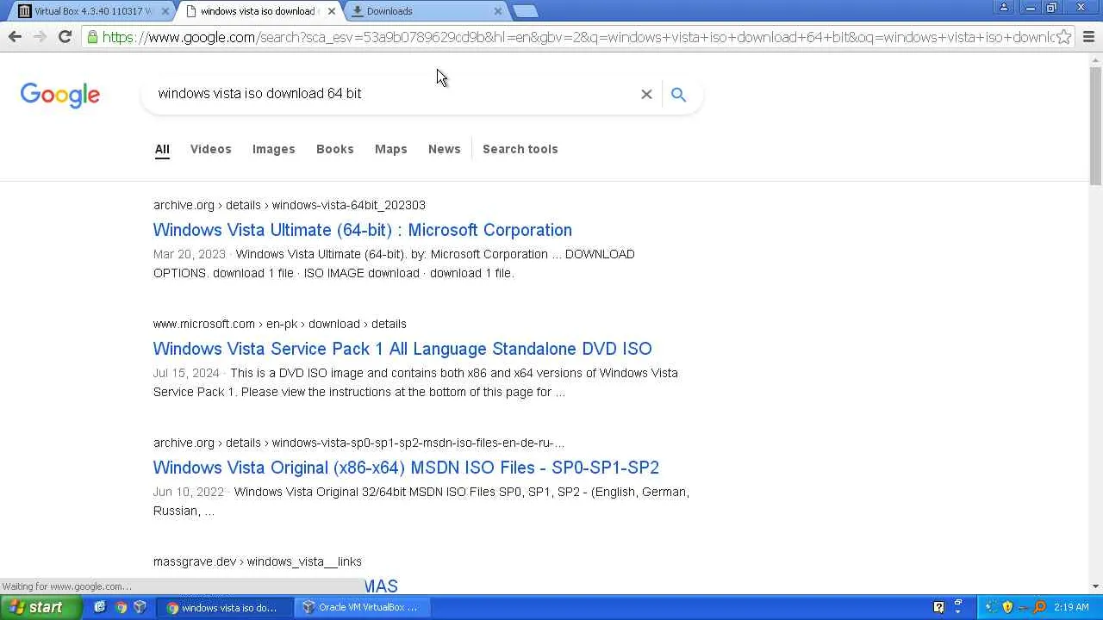Screen dimensions: 1103x620
Task: Open Windows Vista Original MSDN ISO Files result
Action: (x=406, y=468)
